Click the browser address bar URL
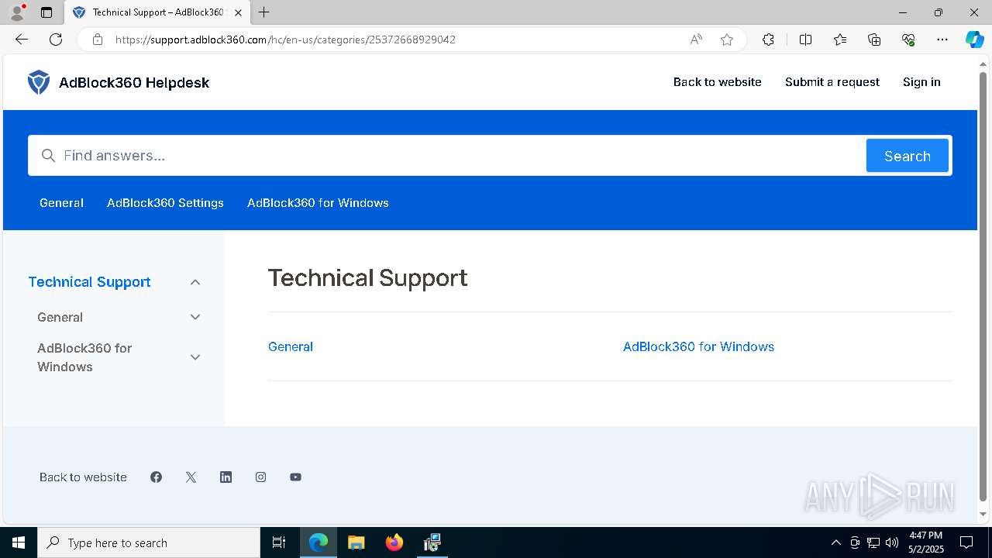The image size is (992, 558). [x=285, y=40]
